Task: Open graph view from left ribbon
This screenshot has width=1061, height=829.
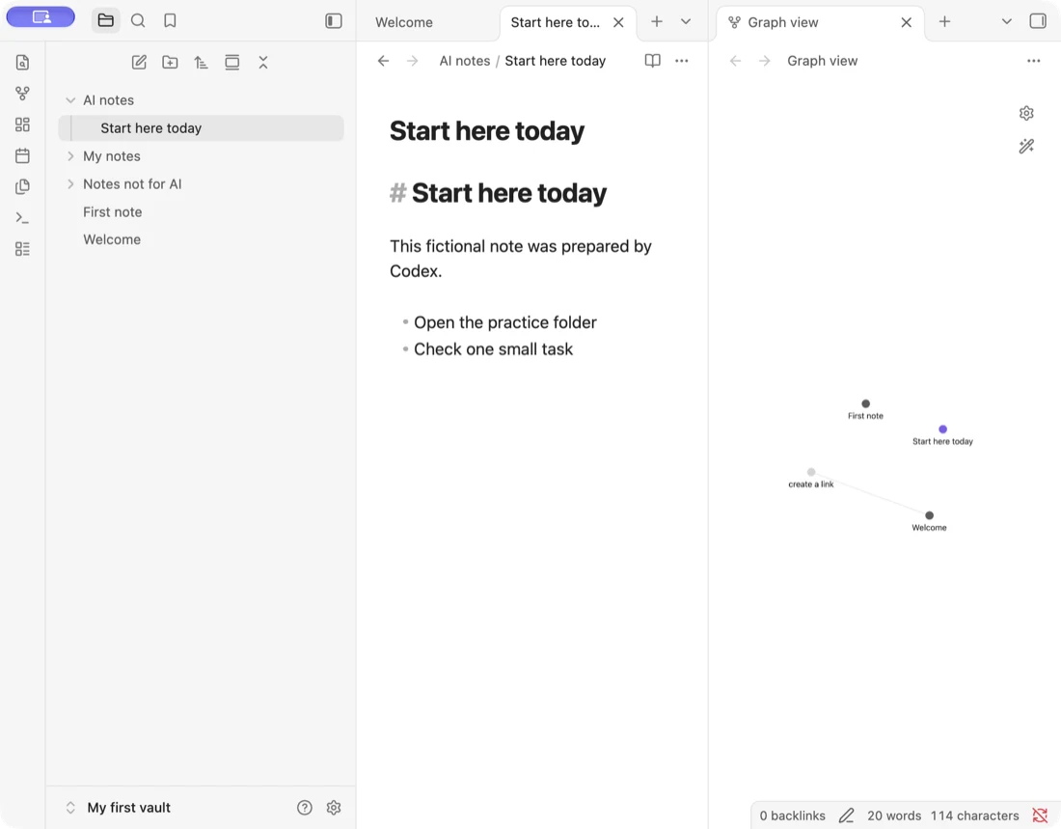Action: point(22,94)
